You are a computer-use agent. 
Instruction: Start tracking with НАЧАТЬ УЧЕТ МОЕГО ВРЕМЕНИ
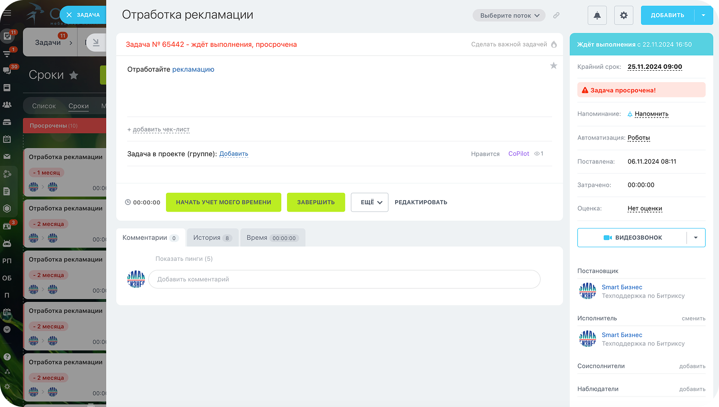pyautogui.click(x=223, y=202)
